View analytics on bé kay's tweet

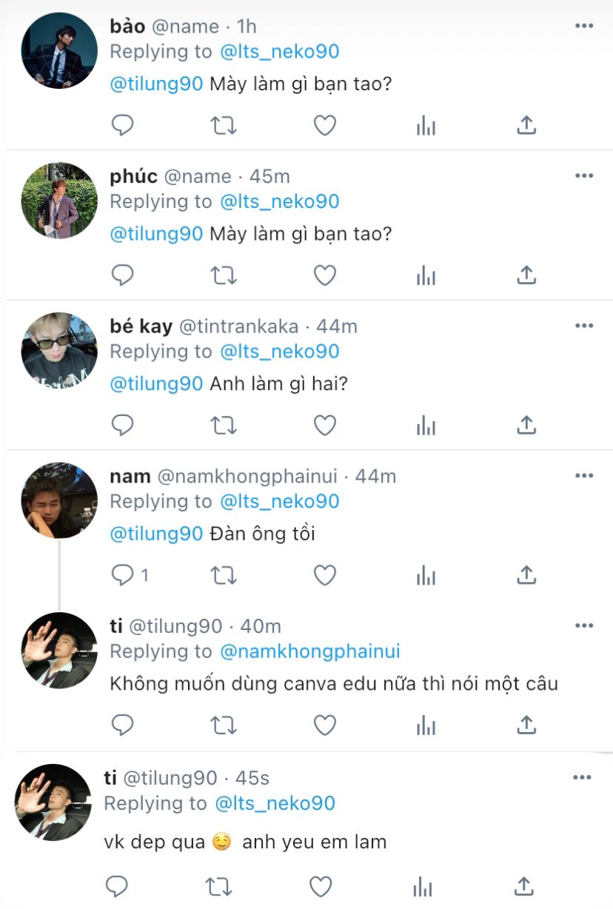point(426,425)
